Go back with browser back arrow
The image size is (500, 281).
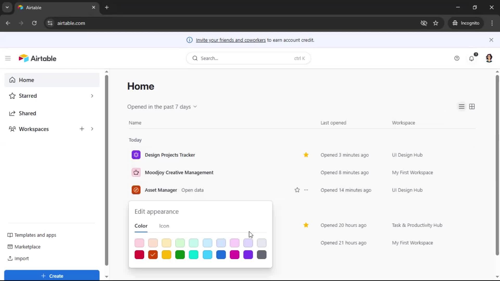pyautogui.click(x=8, y=23)
